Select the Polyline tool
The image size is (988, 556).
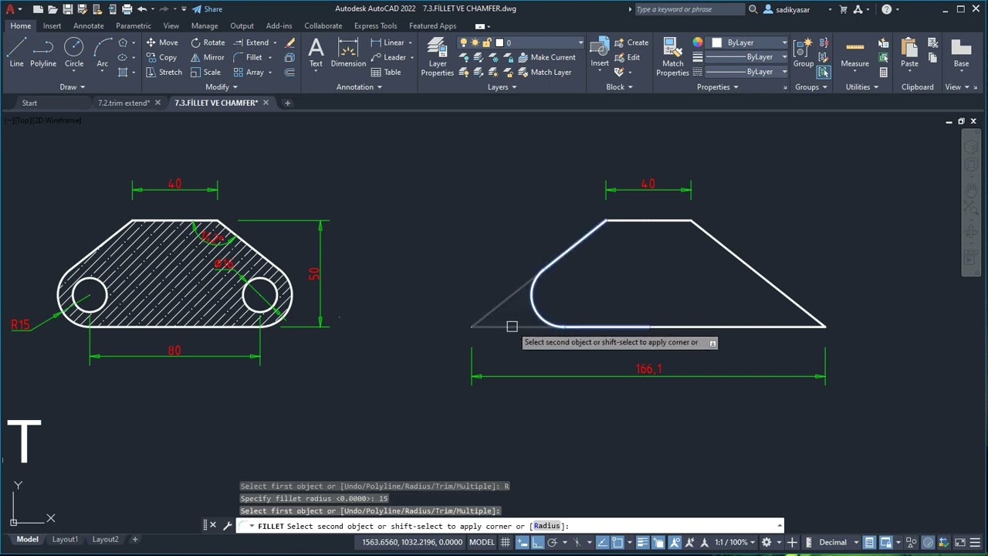43,53
